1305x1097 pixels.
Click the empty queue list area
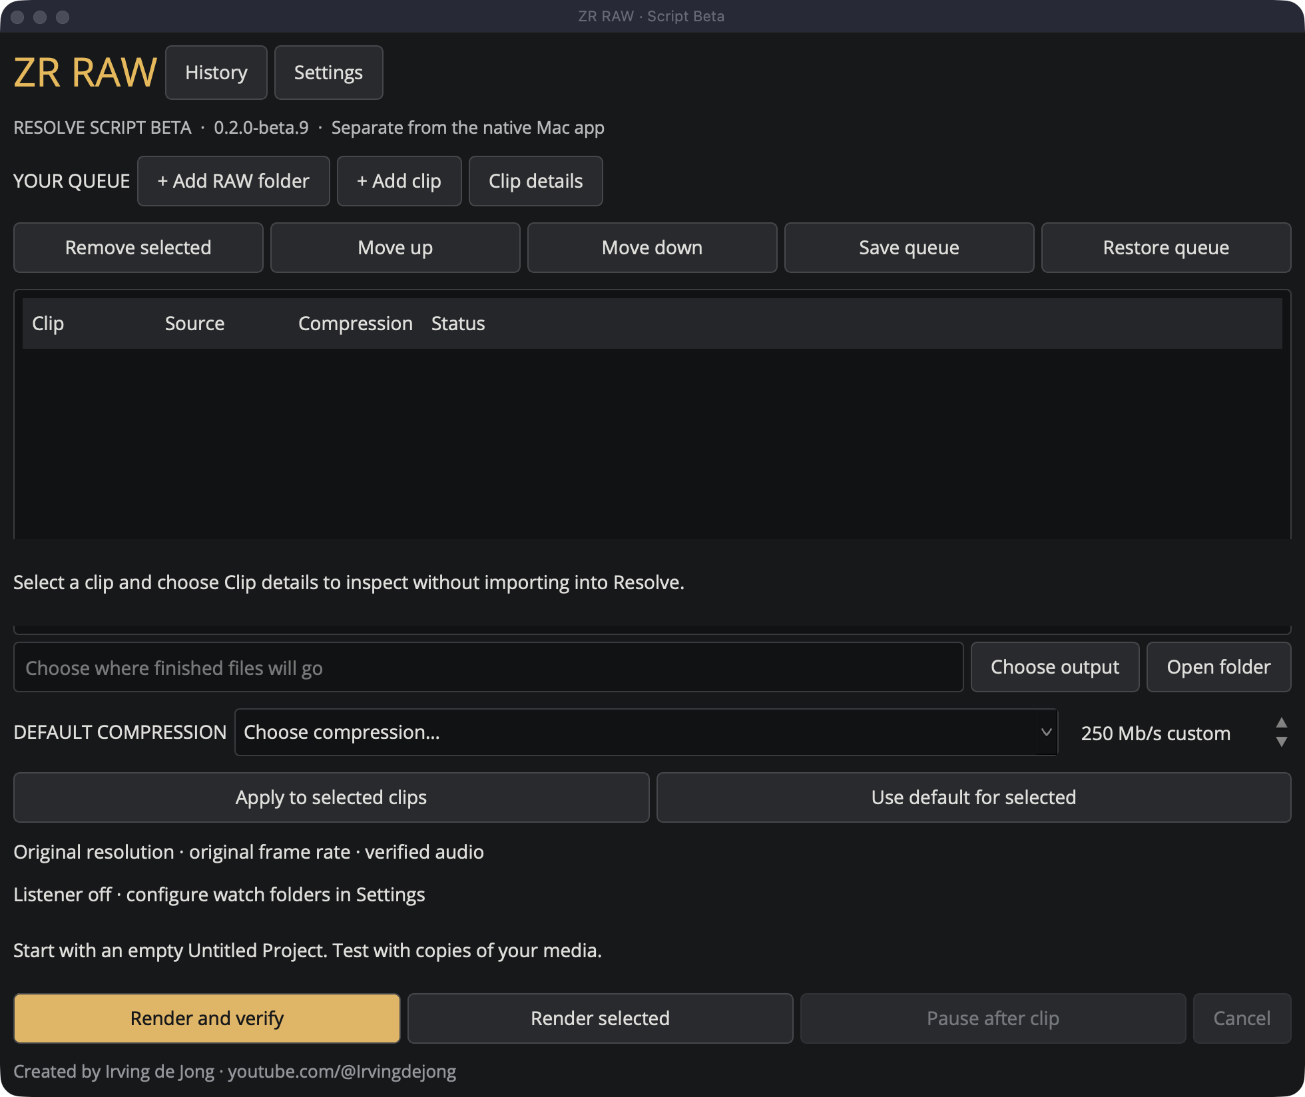[652, 443]
